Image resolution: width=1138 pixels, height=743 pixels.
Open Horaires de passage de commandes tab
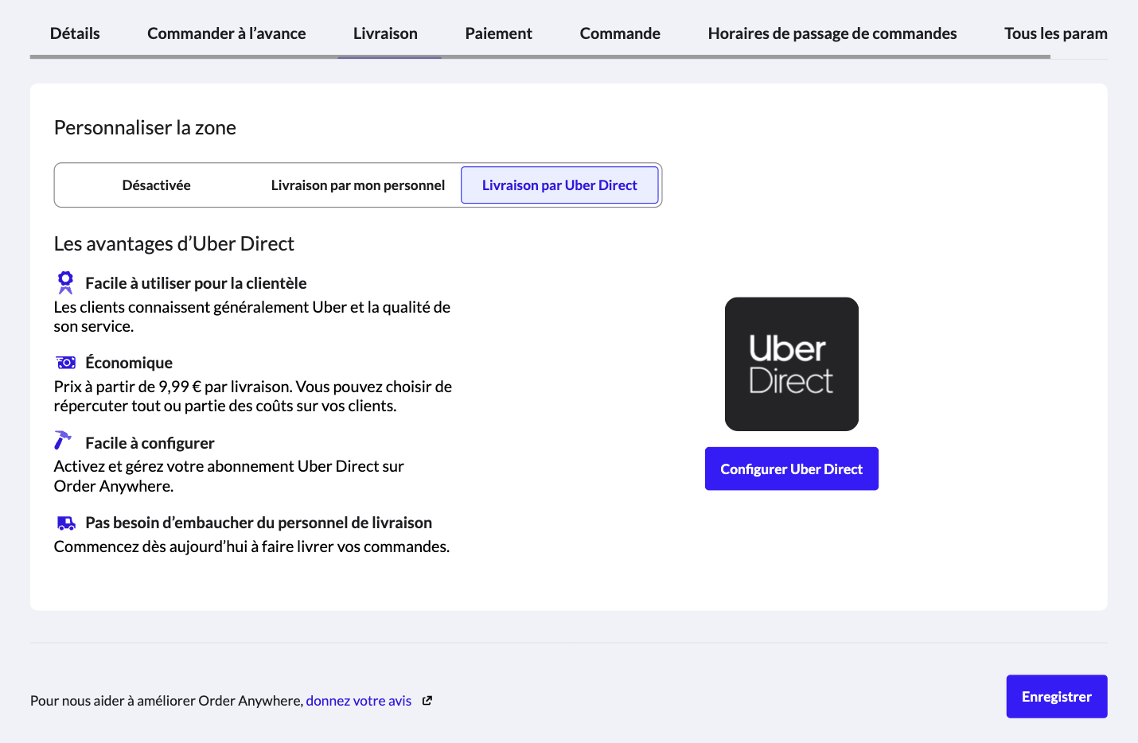tap(832, 33)
